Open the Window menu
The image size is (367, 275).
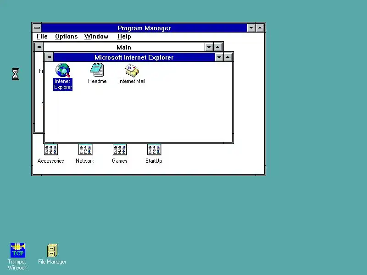tap(96, 37)
